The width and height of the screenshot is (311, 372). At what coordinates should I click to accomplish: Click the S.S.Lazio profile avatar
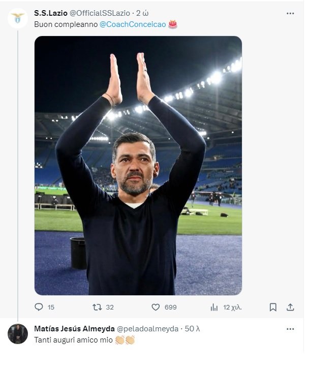[18, 18]
